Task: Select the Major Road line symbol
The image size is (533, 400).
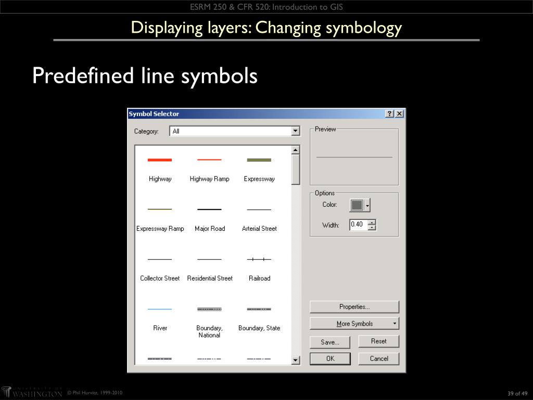Action: (209, 218)
